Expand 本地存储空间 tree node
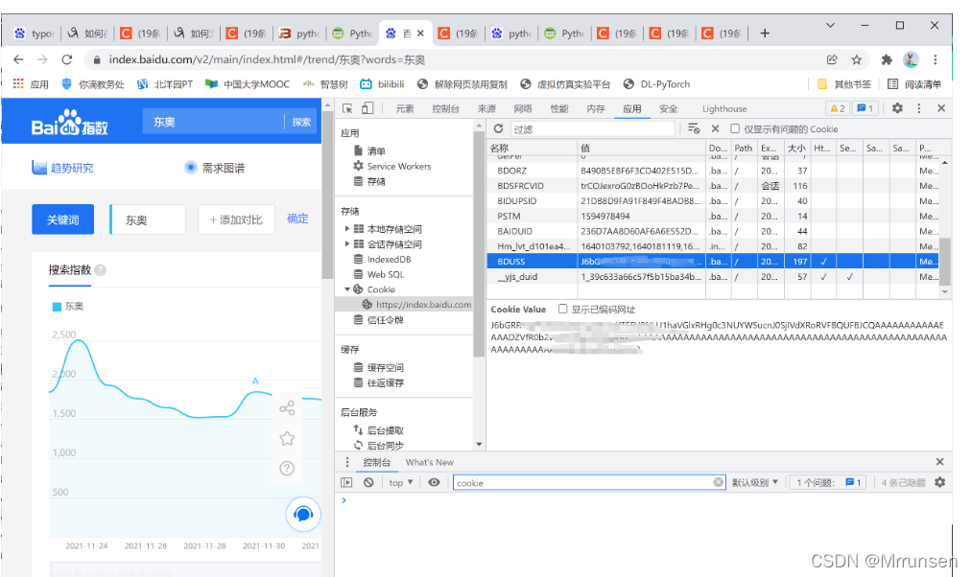The height and width of the screenshot is (577, 972). pyautogui.click(x=347, y=228)
